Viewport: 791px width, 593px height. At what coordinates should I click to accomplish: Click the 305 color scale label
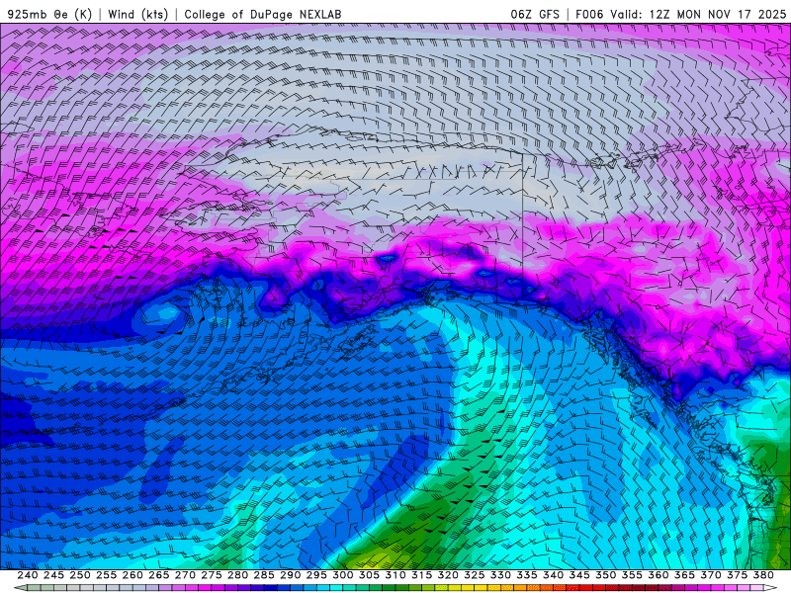click(369, 575)
